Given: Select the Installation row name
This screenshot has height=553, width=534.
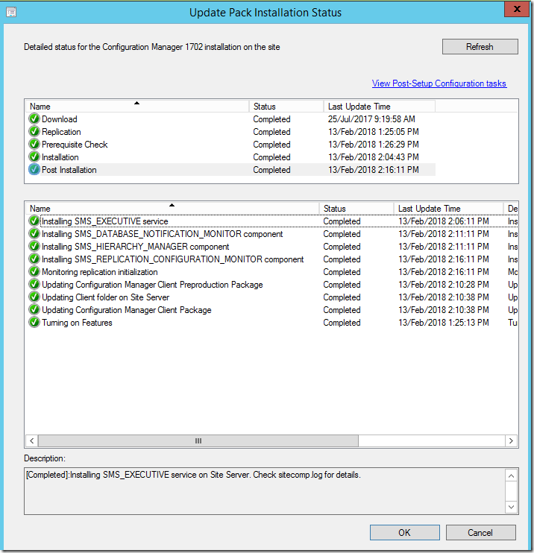Looking at the screenshot, I should [60, 157].
